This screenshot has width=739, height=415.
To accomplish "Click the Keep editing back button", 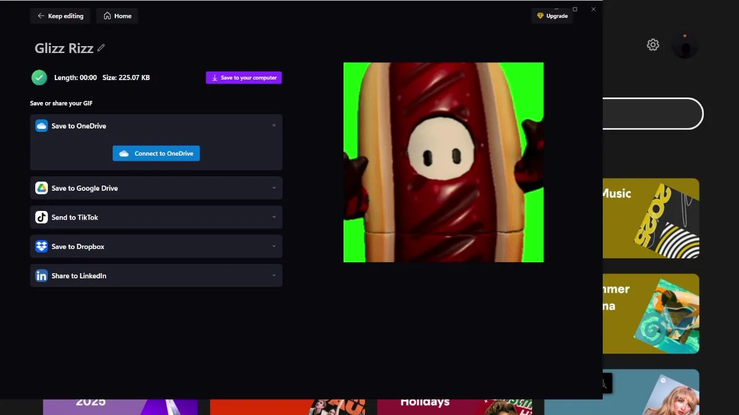I will 61,16.
